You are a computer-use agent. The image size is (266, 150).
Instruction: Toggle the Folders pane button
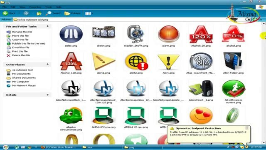[72, 13]
